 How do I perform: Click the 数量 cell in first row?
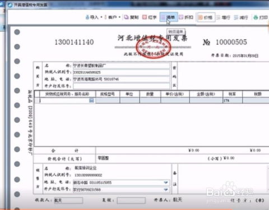[x=150, y=101]
